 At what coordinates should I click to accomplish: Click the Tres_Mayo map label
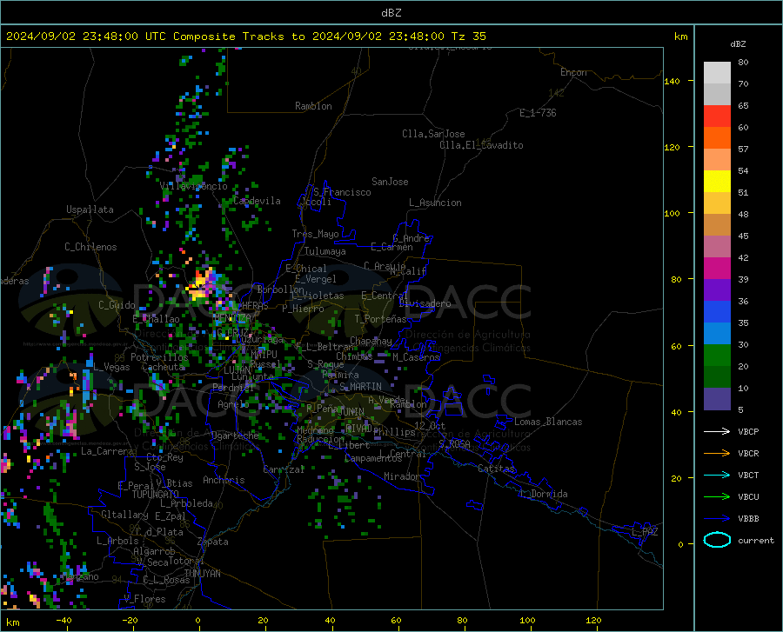pyautogui.click(x=315, y=234)
